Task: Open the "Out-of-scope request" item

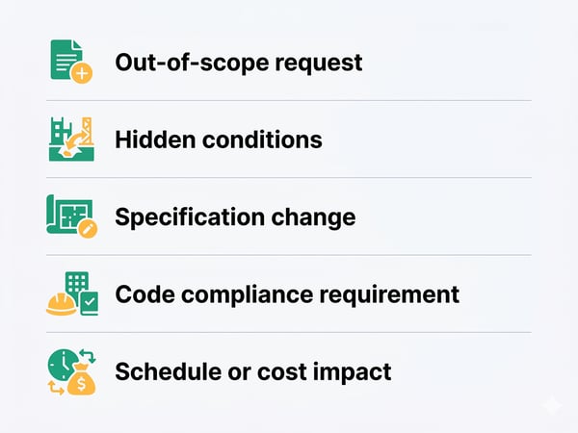Action: click(x=238, y=63)
